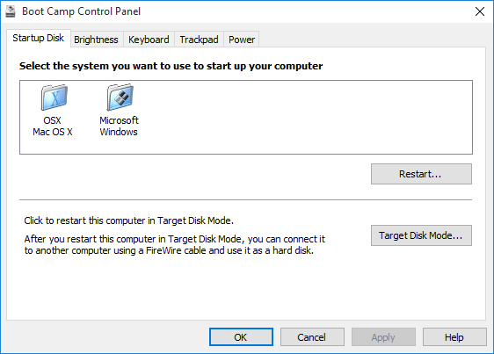Click the Restart... button

coord(421,174)
